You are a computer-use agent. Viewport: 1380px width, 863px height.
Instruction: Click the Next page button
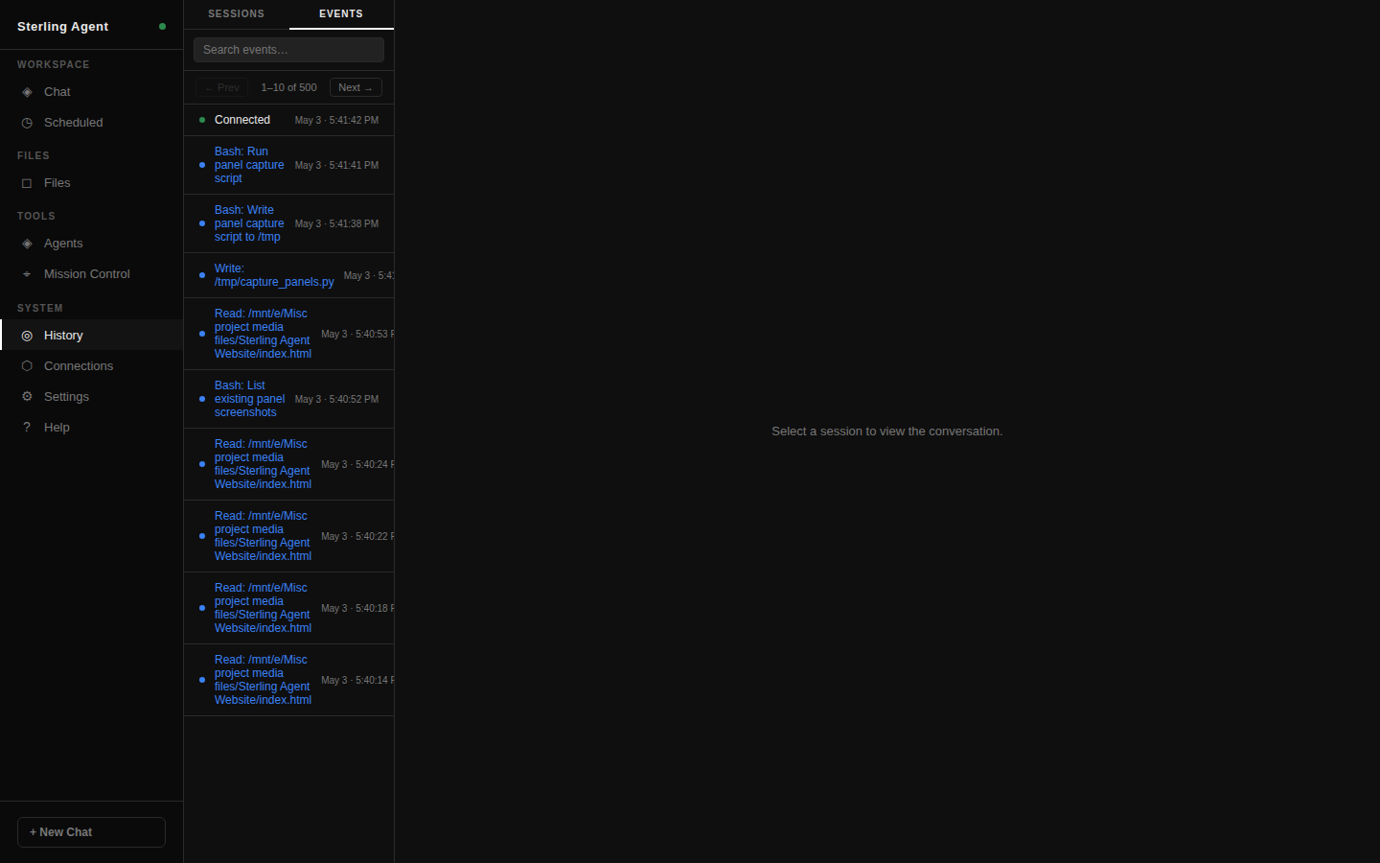356,87
